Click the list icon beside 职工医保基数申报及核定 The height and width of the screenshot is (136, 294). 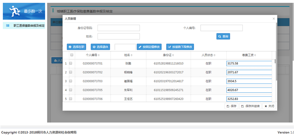click(8, 25)
